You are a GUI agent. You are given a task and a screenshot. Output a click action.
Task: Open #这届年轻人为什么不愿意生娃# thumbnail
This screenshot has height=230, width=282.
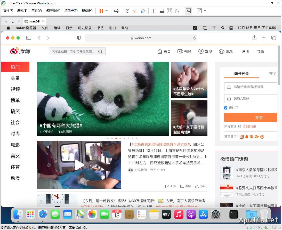[x=189, y=80]
